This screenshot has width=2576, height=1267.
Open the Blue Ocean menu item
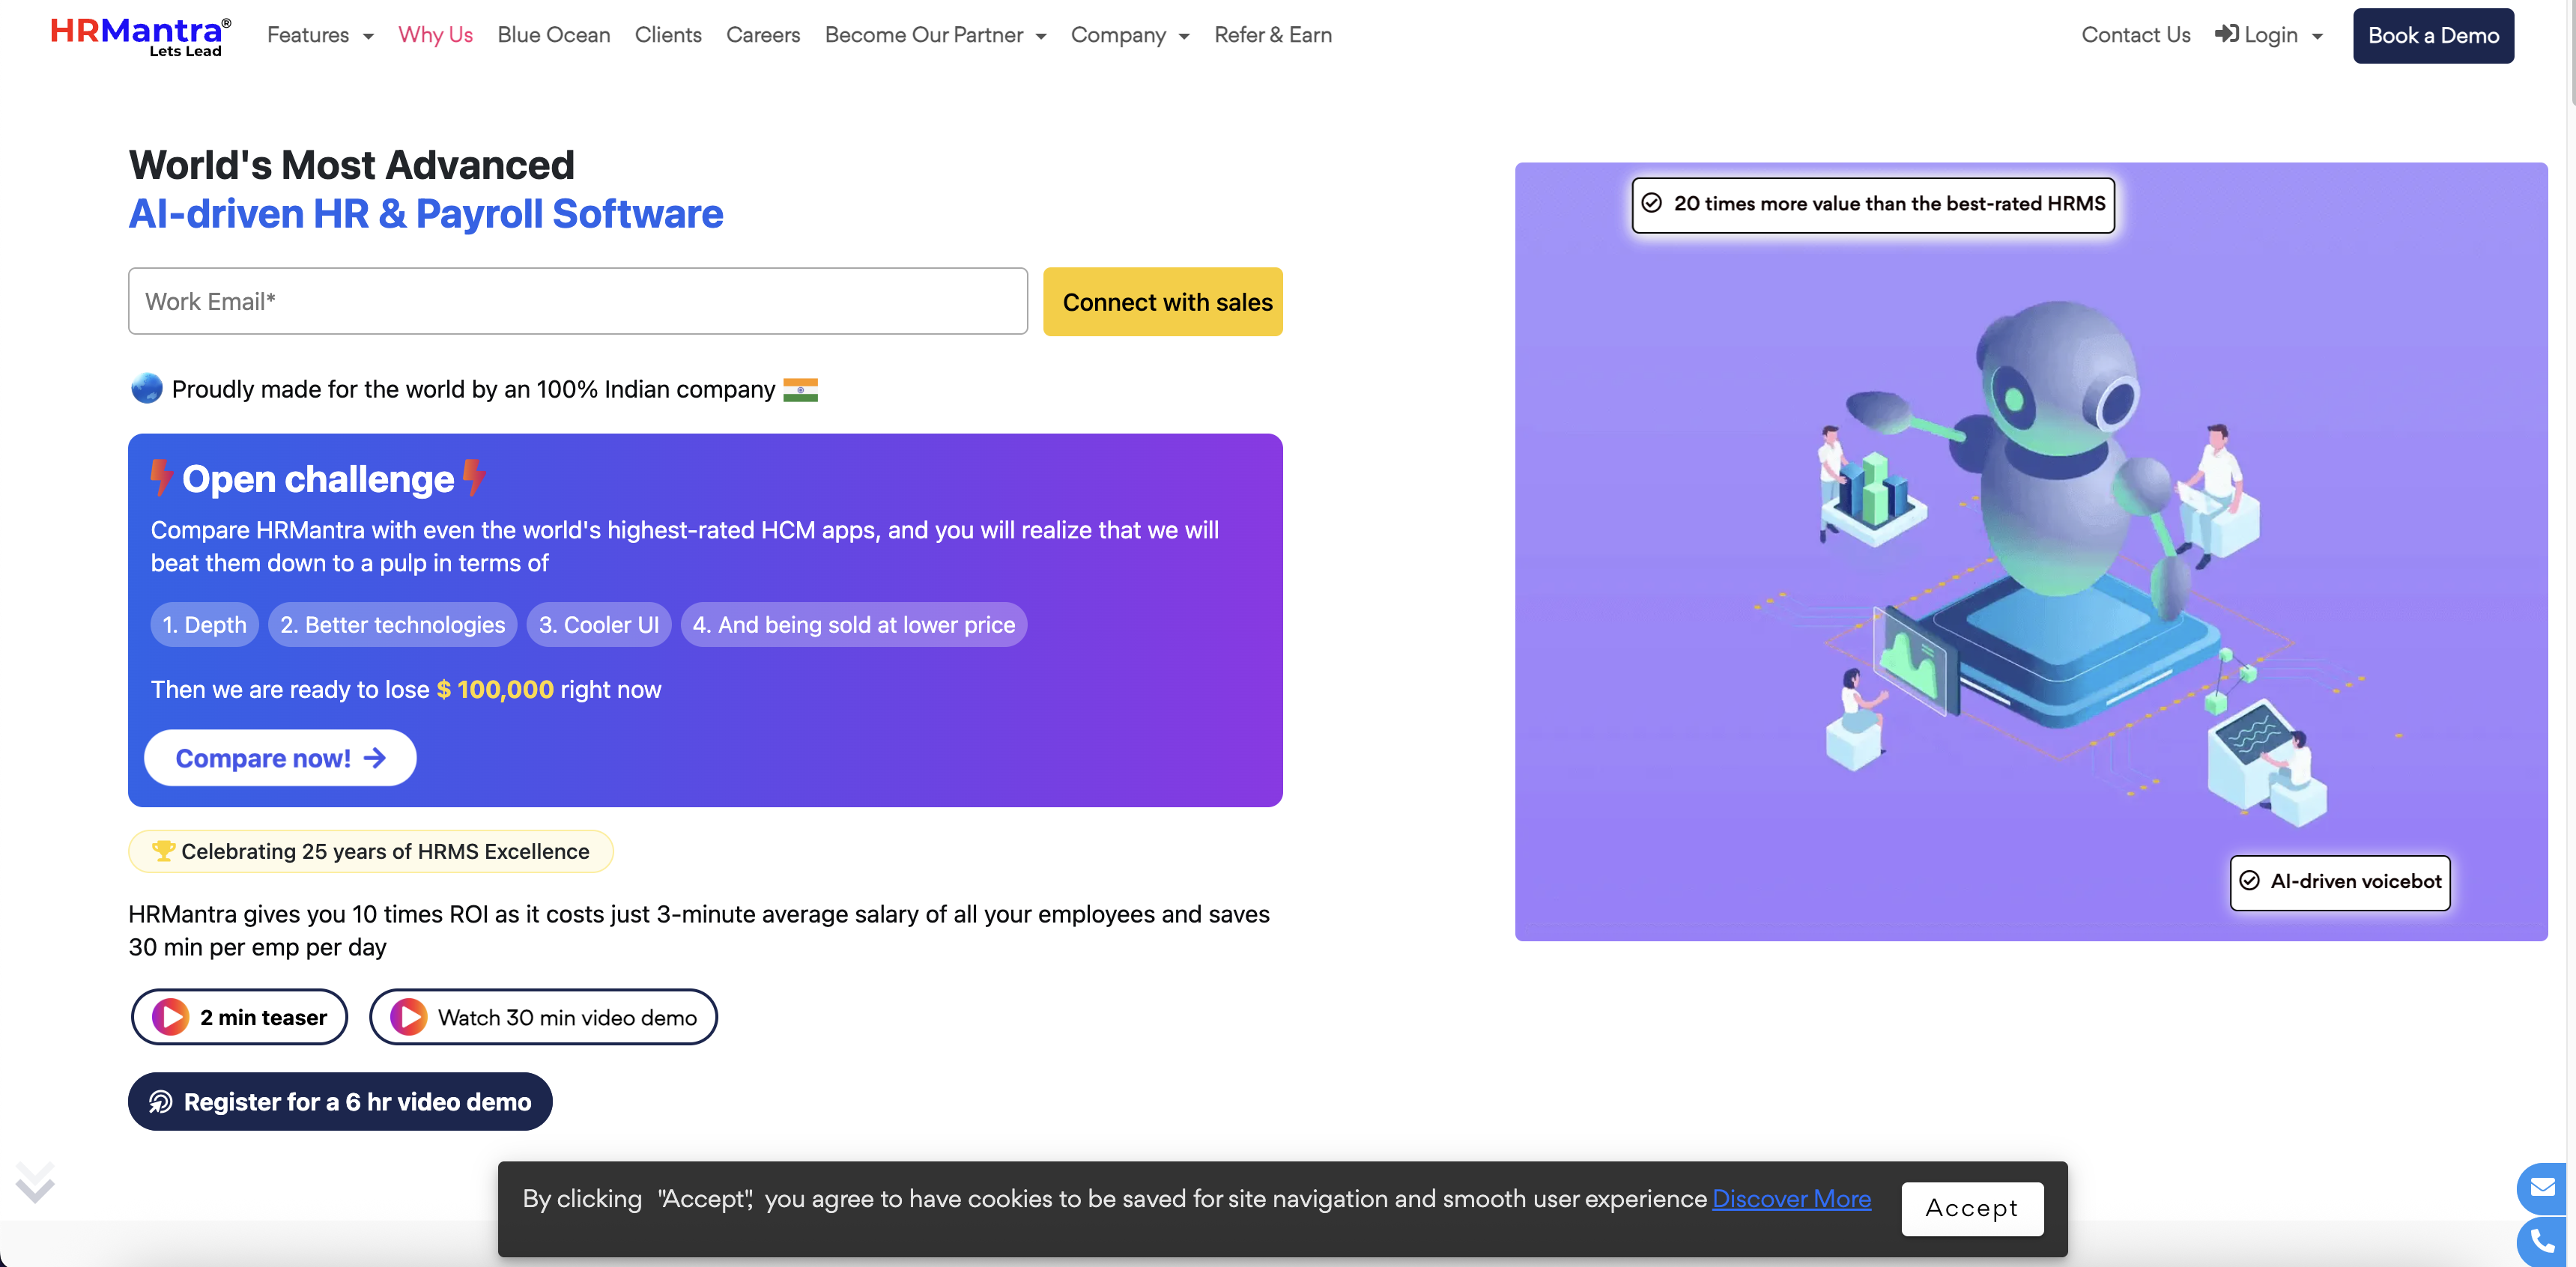click(x=553, y=35)
